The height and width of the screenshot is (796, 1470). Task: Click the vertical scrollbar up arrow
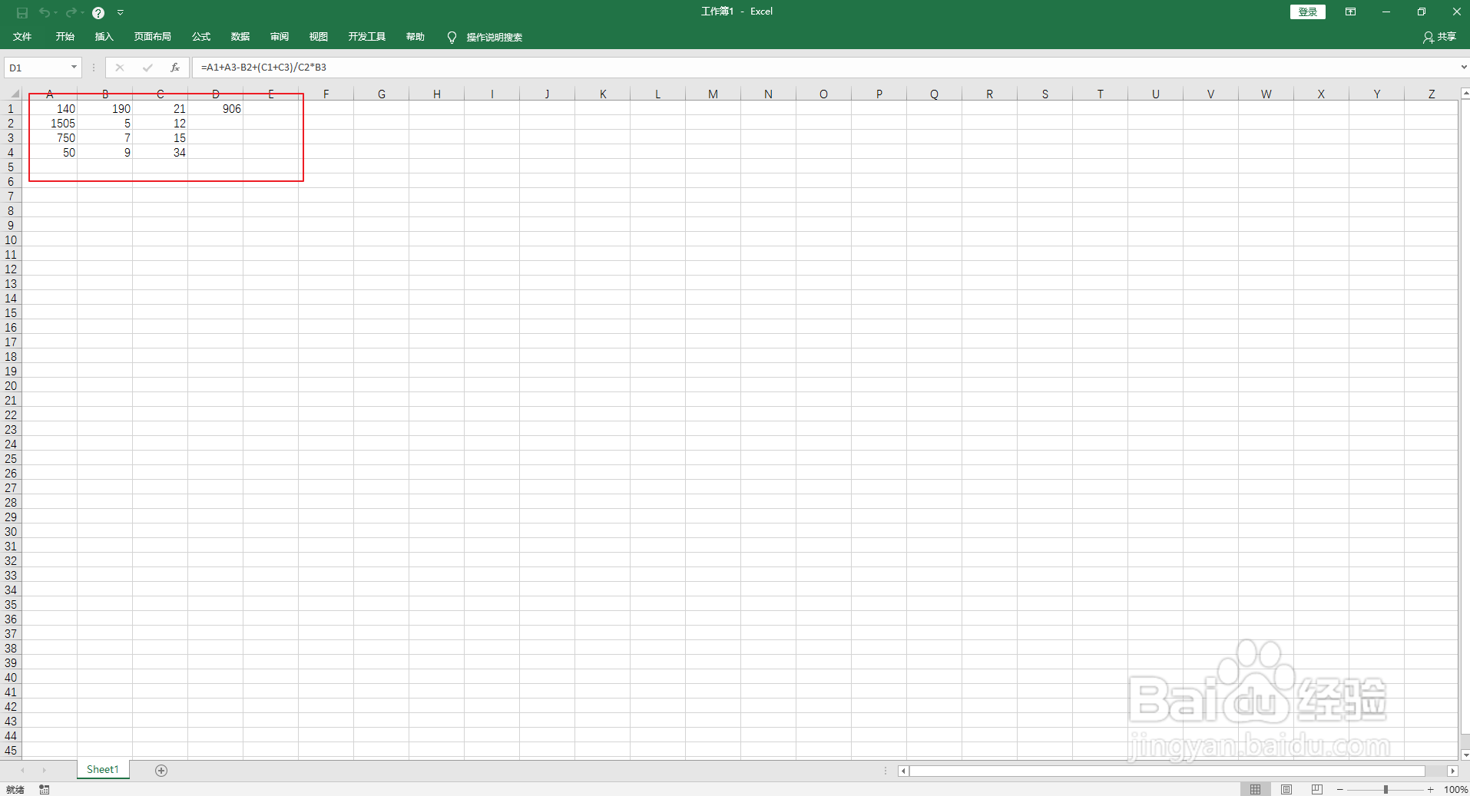1465,94
